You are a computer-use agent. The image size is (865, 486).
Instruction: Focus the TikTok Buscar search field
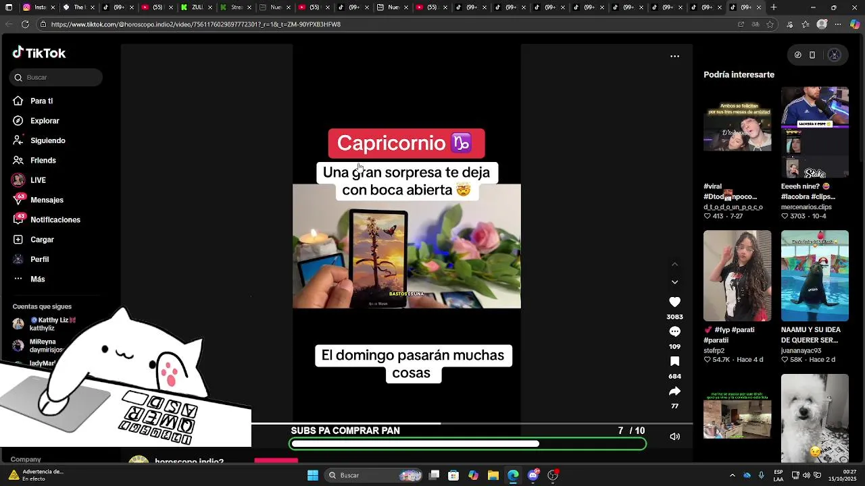click(57, 78)
